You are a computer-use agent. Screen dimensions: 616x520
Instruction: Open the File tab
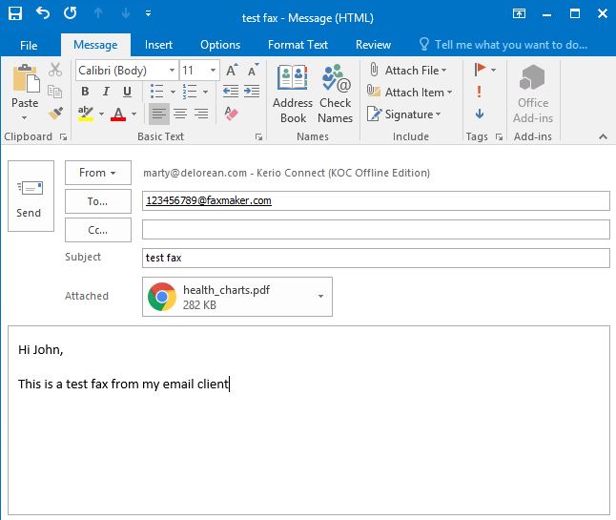click(x=29, y=45)
